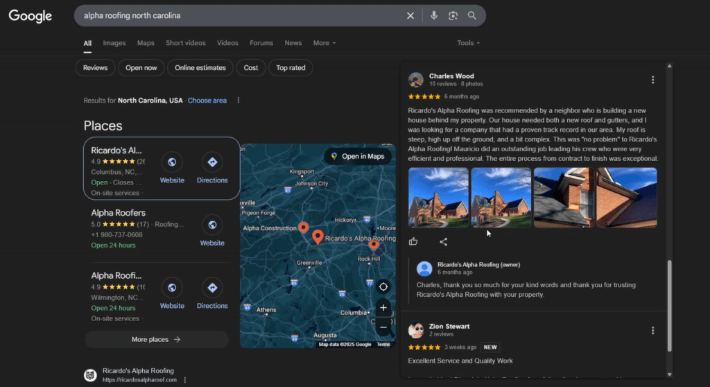The width and height of the screenshot is (710, 387).
Task: Switch to the Images tab
Action: pos(114,43)
